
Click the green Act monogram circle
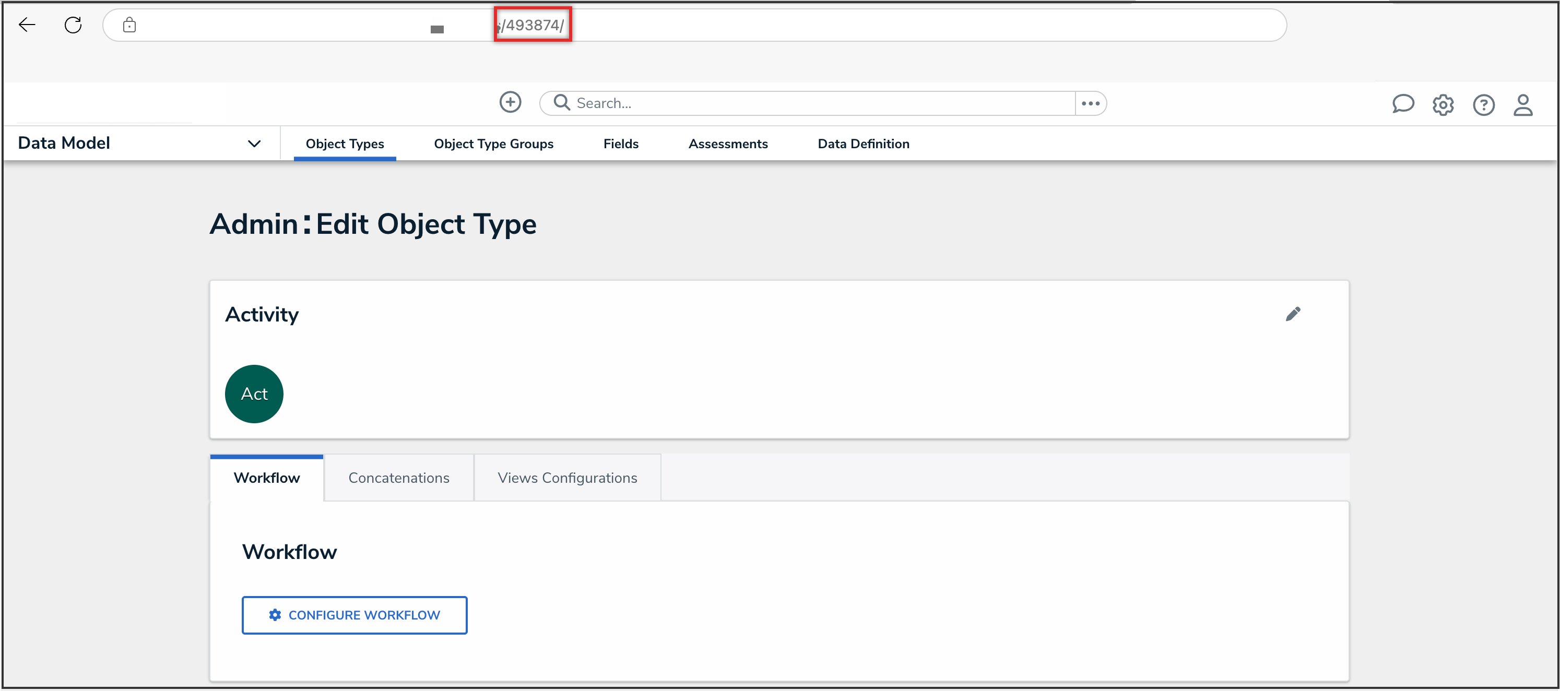click(x=254, y=394)
